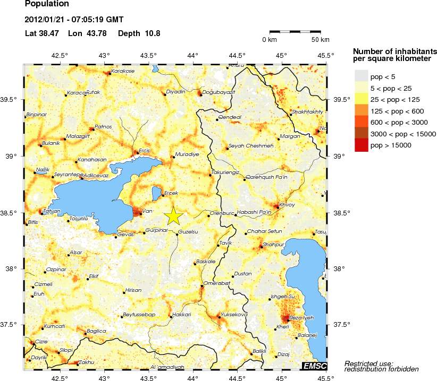Click the 'Number of inhabitants per square kilometer' heading
The width and height of the screenshot is (437, 381).
(x=395, y=55)
